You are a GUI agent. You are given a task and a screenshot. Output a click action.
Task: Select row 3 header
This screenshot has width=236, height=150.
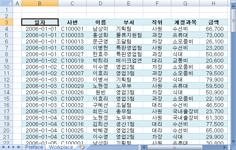pos(6,22)
